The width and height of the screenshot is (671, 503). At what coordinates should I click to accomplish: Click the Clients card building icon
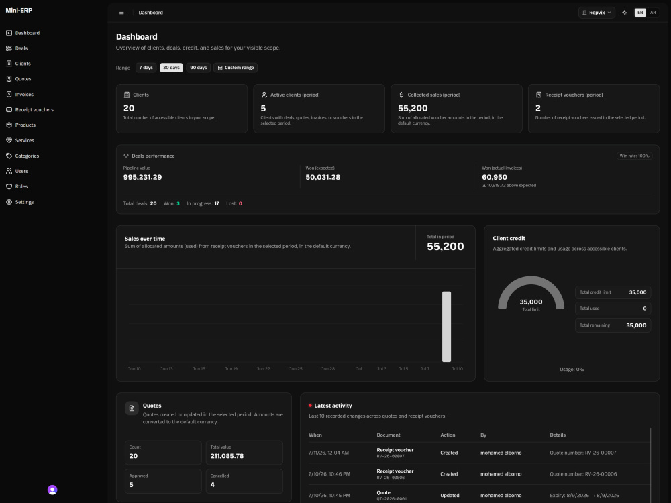pos(127,95)
